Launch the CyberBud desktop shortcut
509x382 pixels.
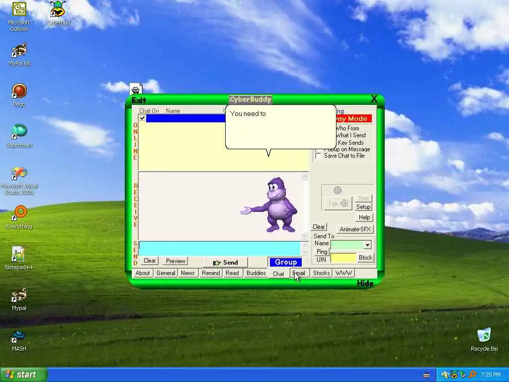(58, 13)
